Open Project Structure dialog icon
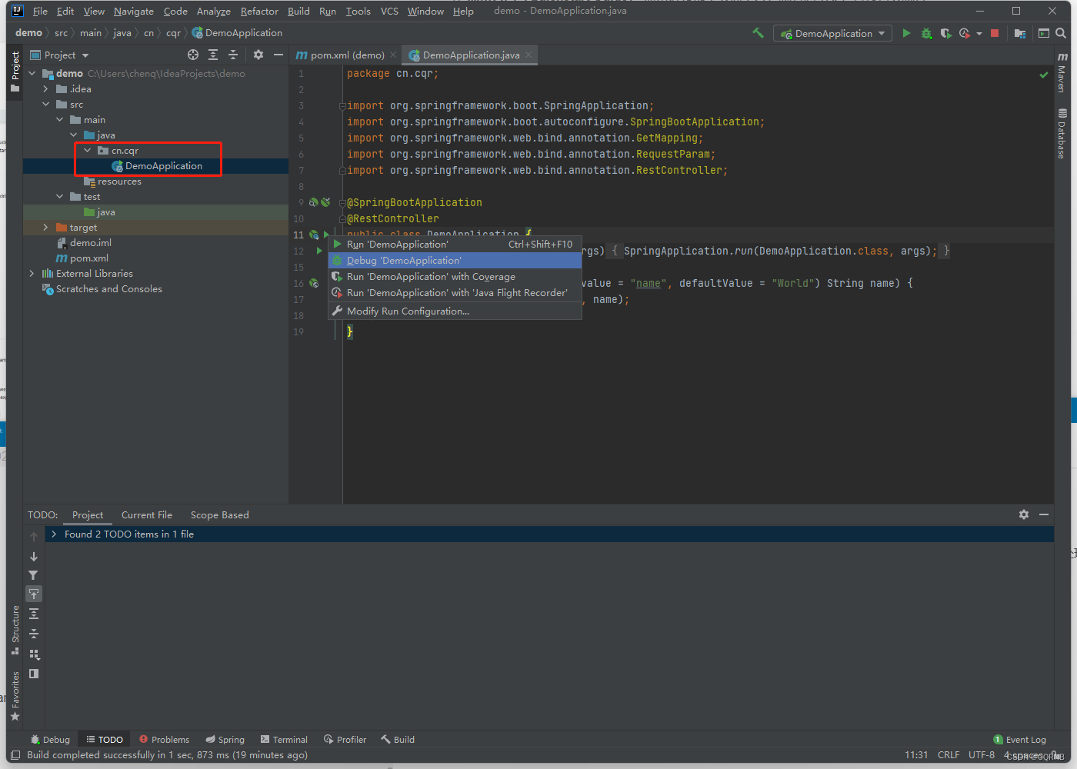Screen dimensions: 1077x769 [x=1020, y=33]
